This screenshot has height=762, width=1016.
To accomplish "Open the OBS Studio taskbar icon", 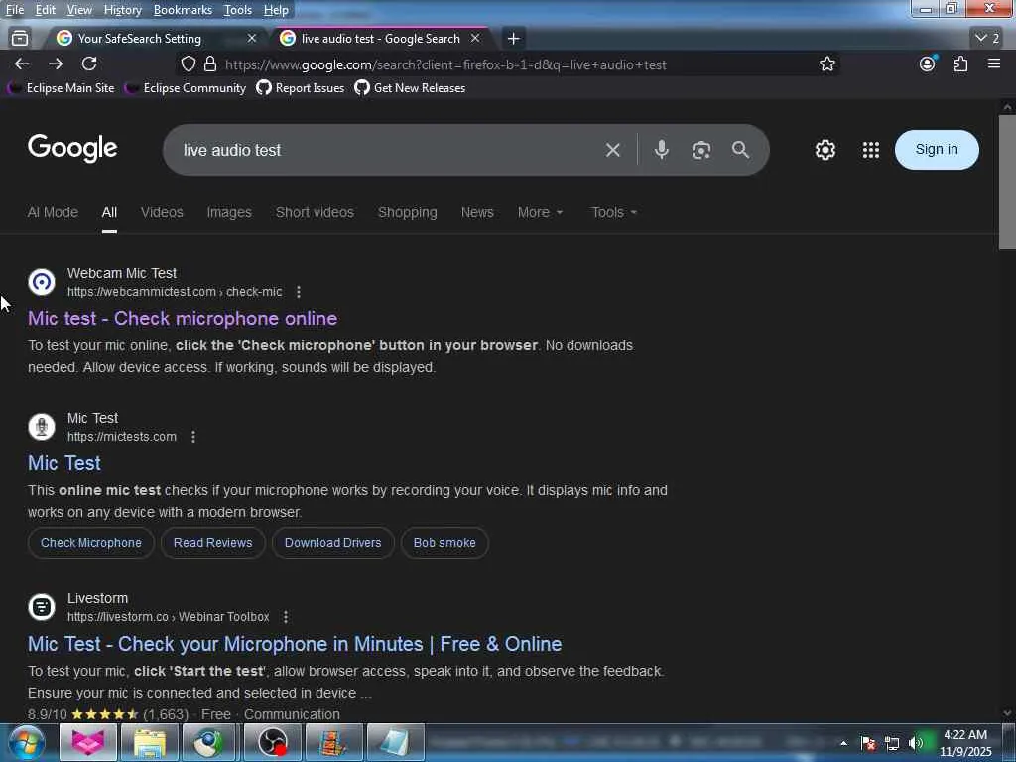I will coord(273,742).
